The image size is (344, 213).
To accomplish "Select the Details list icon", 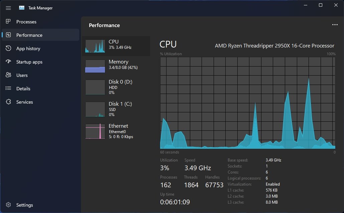I will [9, 89].
